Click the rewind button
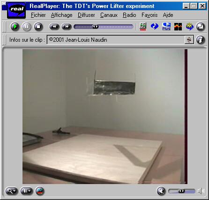Image resolution: width=209 pixels, height=200 pixels. [54, 27]
